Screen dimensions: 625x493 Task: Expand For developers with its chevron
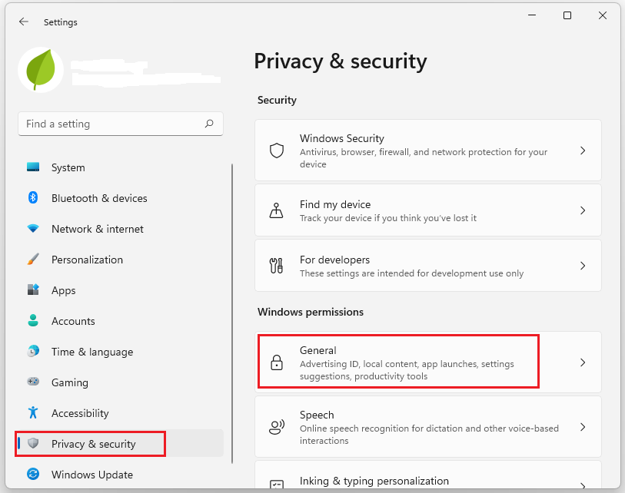(583, 266)
